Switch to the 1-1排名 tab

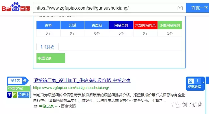[x=48, y=47]
